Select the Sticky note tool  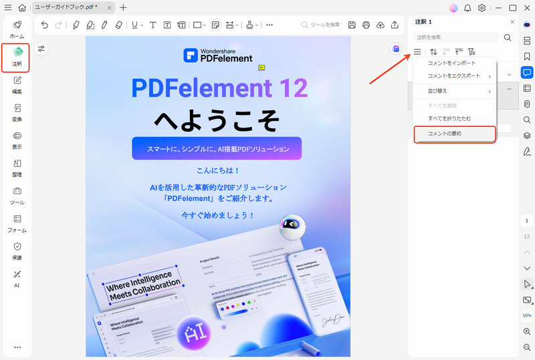[x=215, y=25]
